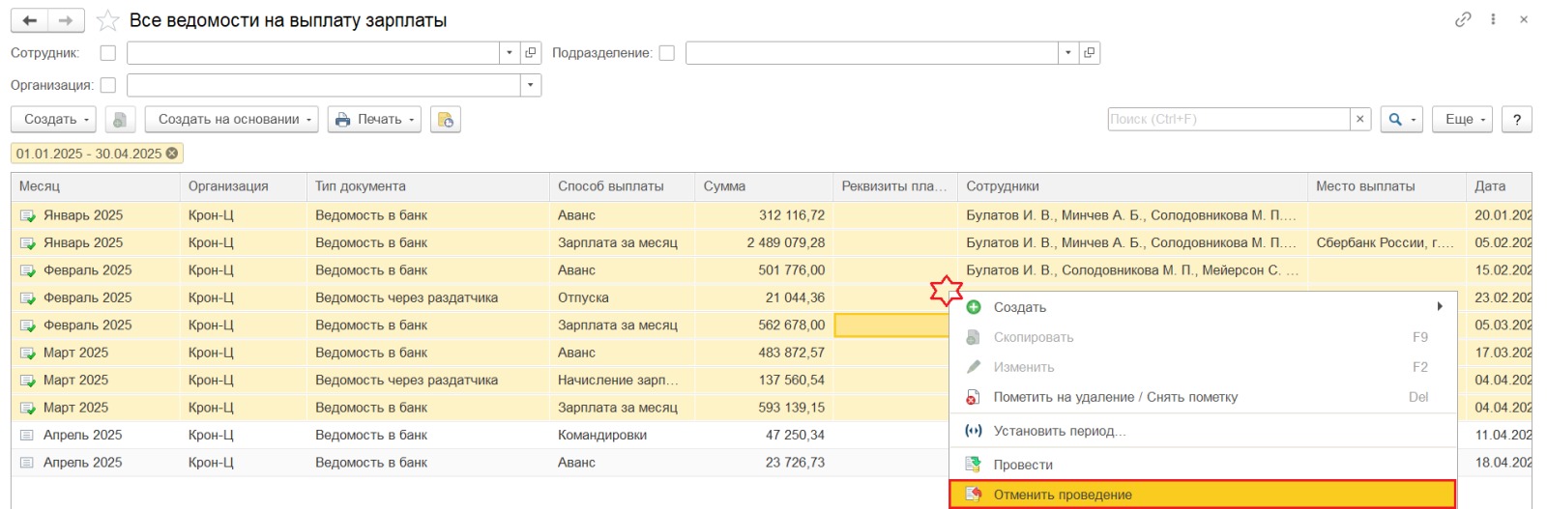
Task: Expand the Организация dropdown list
Action: [530, 85]
